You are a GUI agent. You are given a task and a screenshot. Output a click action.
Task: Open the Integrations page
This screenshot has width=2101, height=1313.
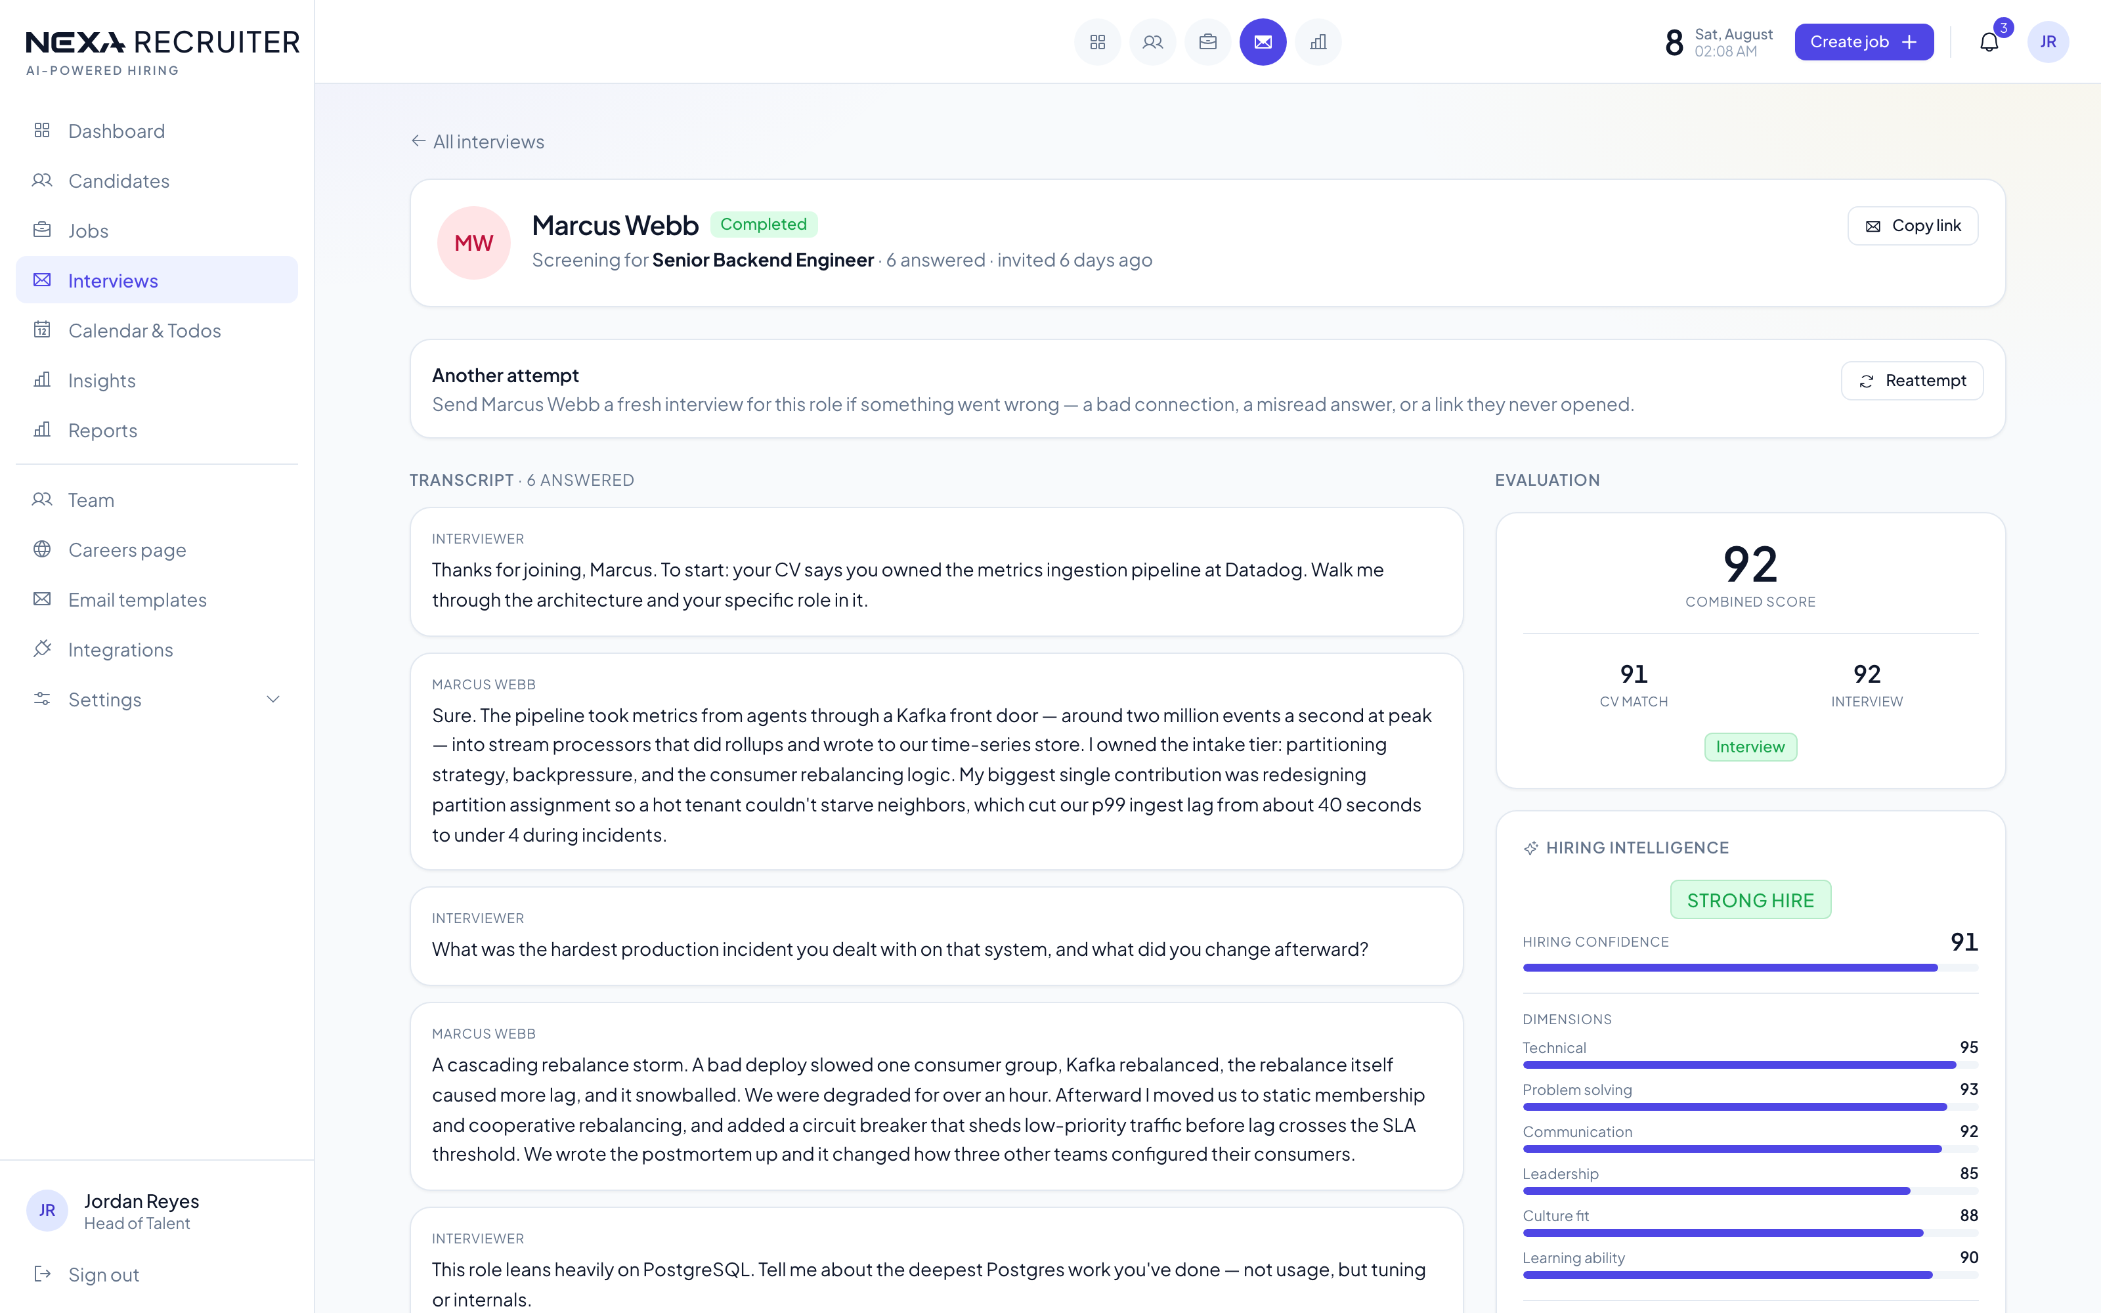(x=157, y=649)
